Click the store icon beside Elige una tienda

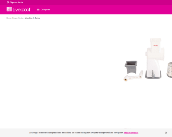coord(8,3)
